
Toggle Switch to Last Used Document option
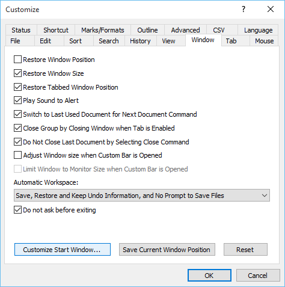coord(17,114)
